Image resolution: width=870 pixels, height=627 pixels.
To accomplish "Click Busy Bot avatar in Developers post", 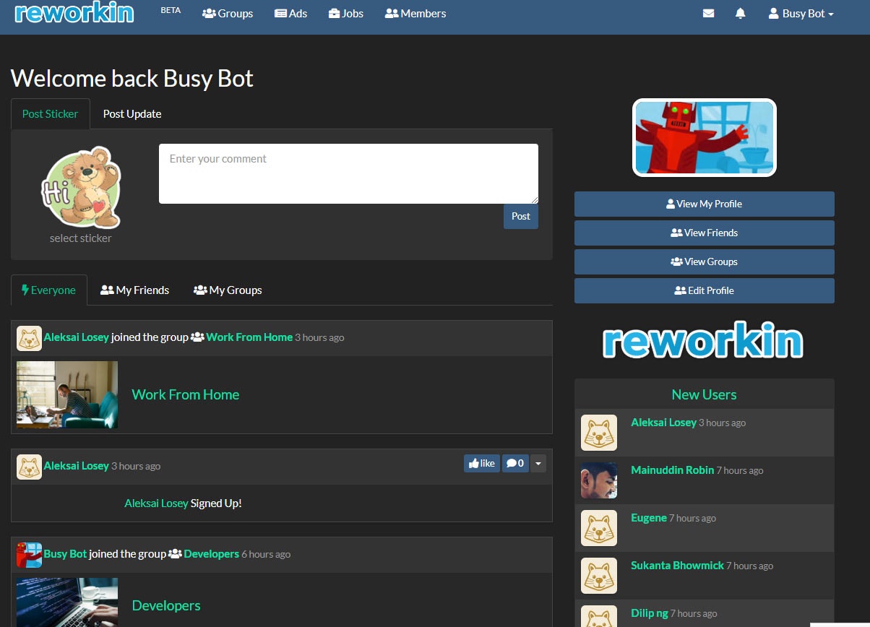I will [x=29, y=555].
